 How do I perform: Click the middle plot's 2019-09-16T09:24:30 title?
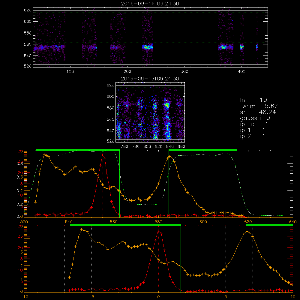coord(150,79)
